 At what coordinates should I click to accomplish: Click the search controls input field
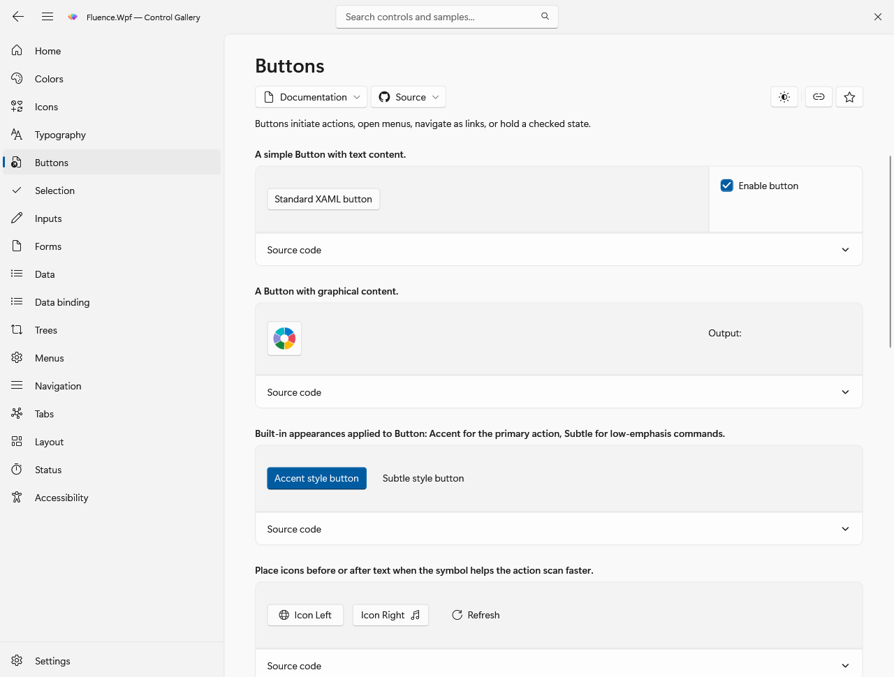[x=447, y=17]
